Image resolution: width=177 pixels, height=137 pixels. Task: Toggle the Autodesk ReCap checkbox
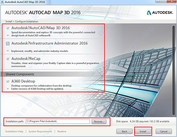click(8, 59)
